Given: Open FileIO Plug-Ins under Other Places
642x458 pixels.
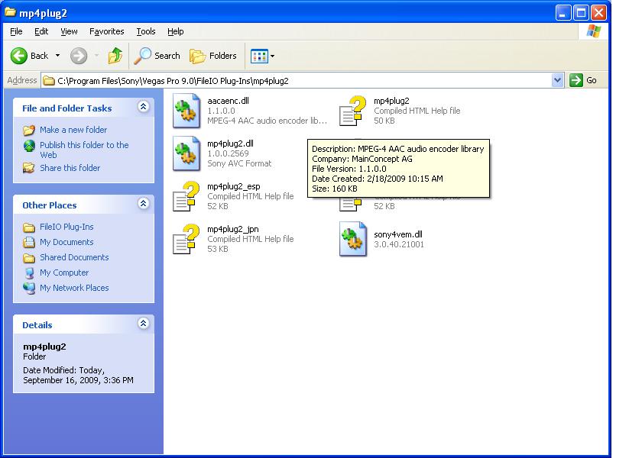Looking at the screenshot, I should (x=66, y=227).
